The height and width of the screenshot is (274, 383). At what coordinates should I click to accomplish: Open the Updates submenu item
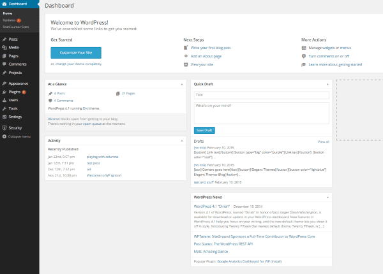coord(10,20)
